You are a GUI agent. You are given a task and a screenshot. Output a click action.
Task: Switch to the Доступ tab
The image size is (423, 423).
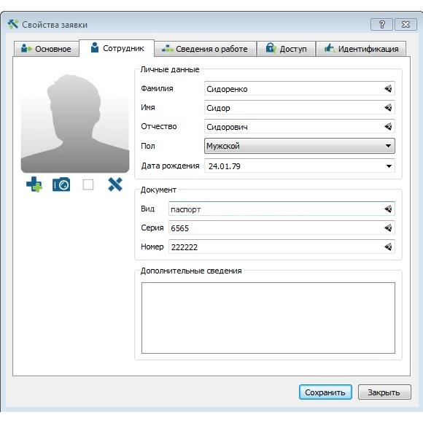(x=286, y=49)
